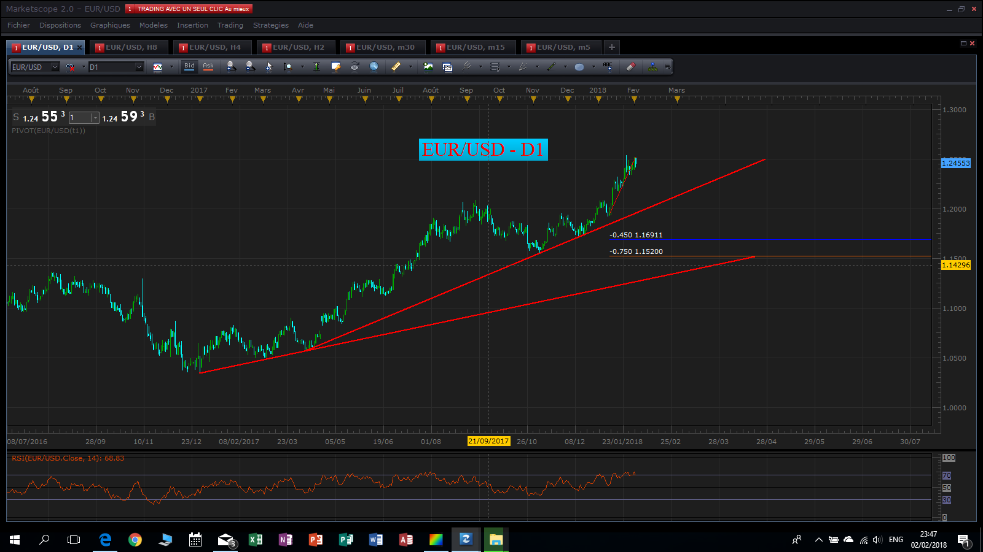Screen dimensions: 983x552
Task: Select the Fibonacci fan tool
Action: click(523, 66)
